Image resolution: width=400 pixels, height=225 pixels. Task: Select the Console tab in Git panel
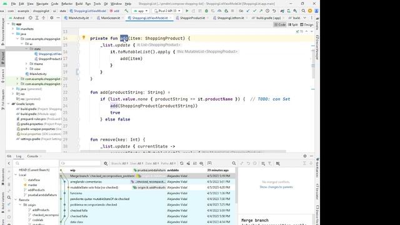coord(32,156)
